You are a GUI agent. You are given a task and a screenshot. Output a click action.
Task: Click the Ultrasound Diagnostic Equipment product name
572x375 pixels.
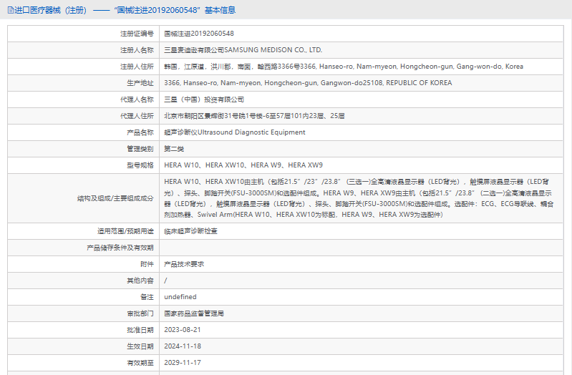pos(235,132)
